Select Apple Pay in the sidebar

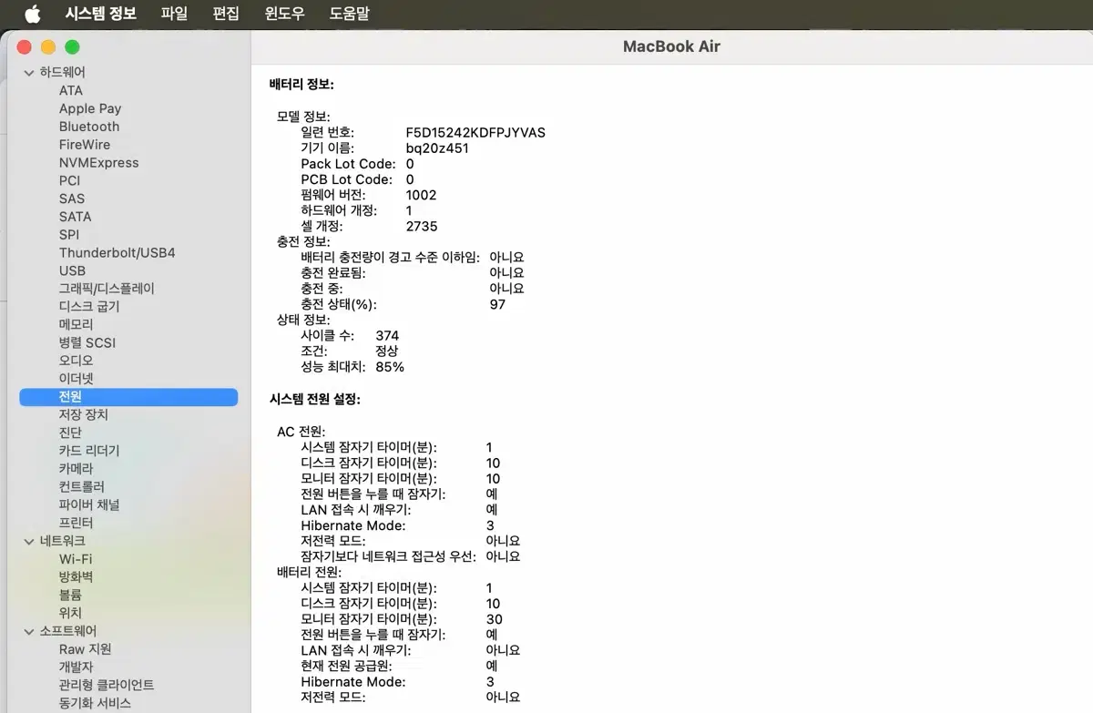90,108
